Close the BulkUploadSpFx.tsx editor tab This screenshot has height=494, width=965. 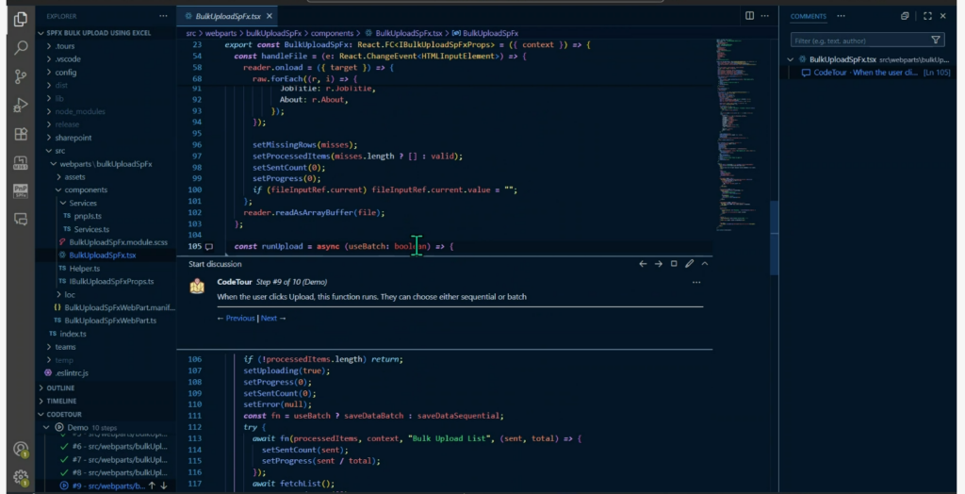(270, 16)
